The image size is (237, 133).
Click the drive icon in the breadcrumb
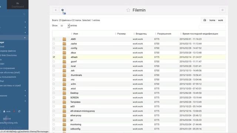click(x=205, y=20)
